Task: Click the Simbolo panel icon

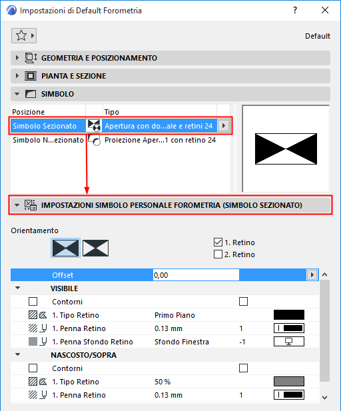Action: pyautogui.click(x=31, y=94)
